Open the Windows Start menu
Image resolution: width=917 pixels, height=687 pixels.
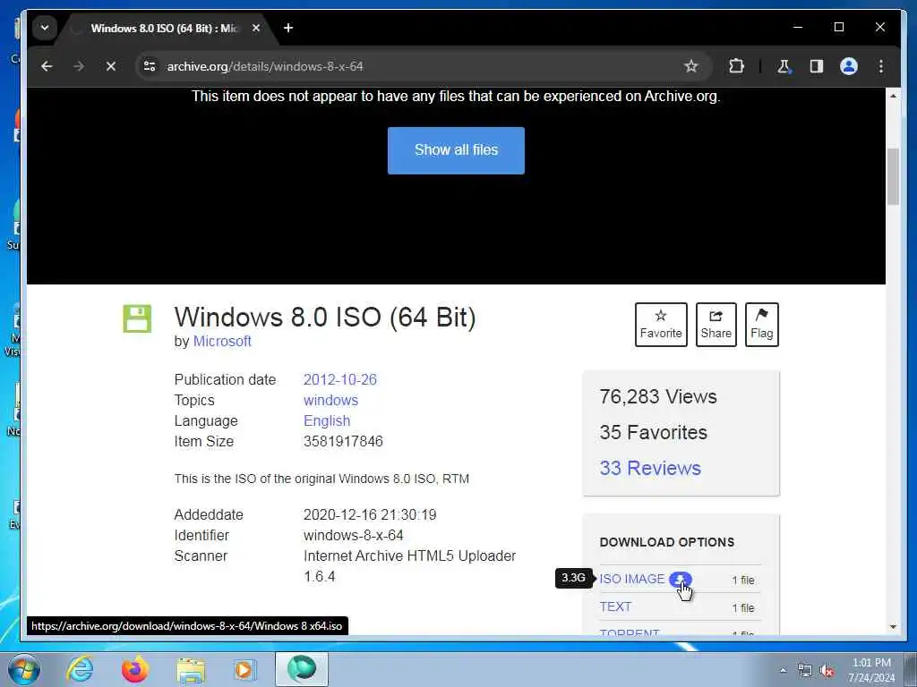[24, 669]
